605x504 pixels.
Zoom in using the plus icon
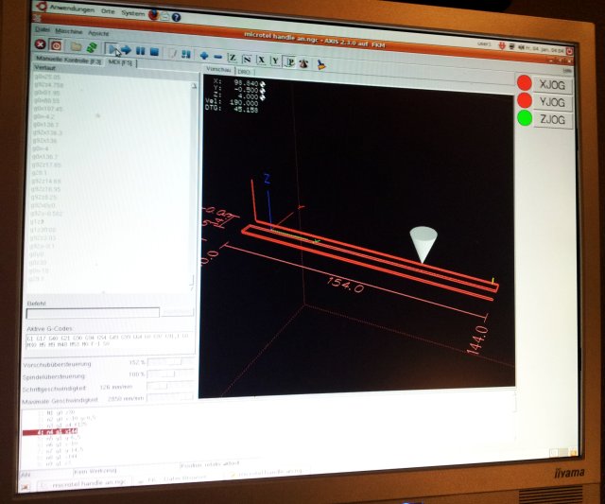pos(203,55)
